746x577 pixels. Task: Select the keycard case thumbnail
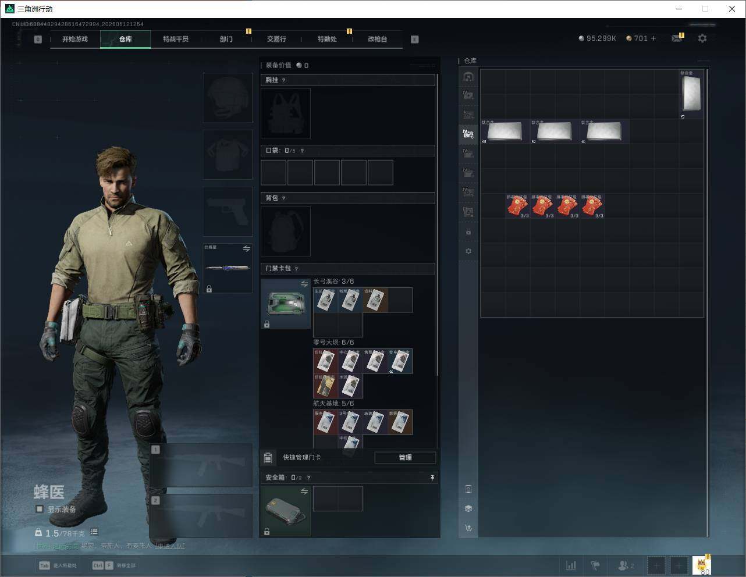(x=286, y=304)
